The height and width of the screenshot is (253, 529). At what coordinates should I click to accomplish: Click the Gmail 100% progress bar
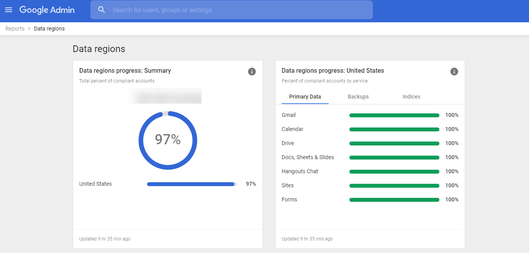pos(394,115)
